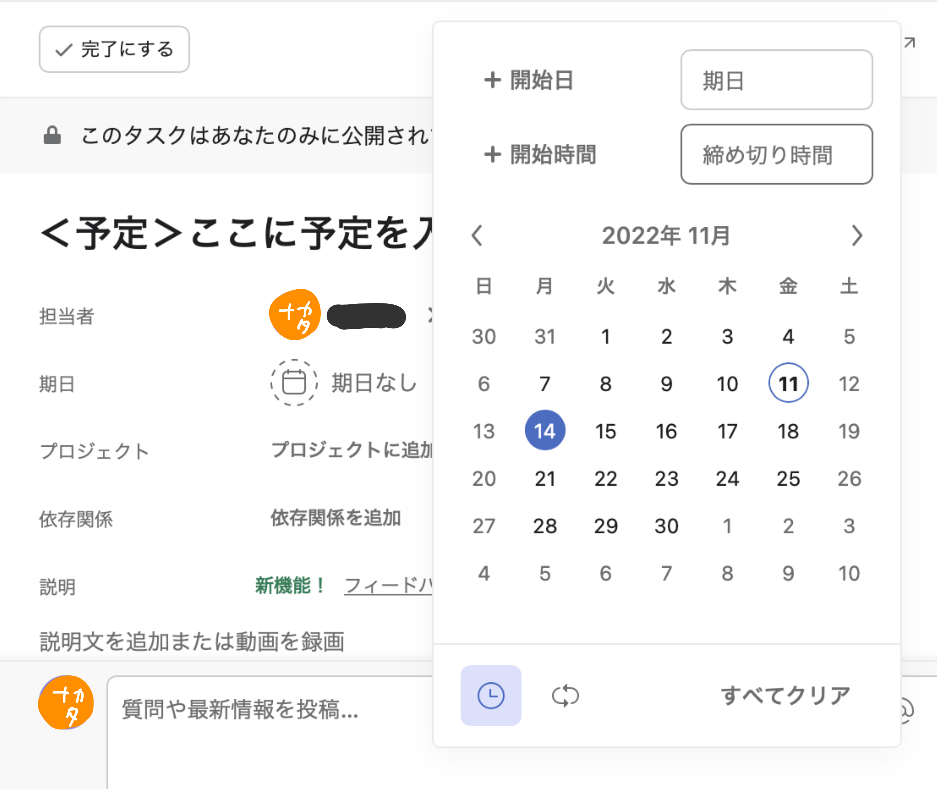Click すべてクリア clear all button
The height and width of the screenshot is (789, 937).
click(785, 695)
